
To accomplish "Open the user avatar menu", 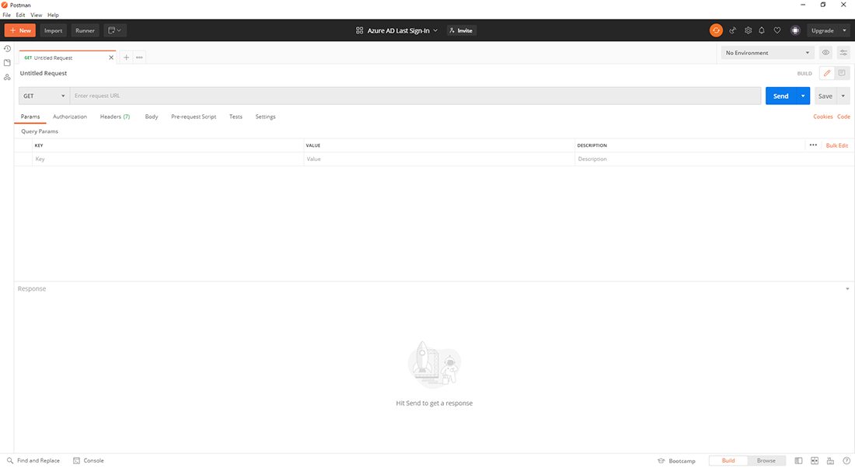I will coord(795,30).
